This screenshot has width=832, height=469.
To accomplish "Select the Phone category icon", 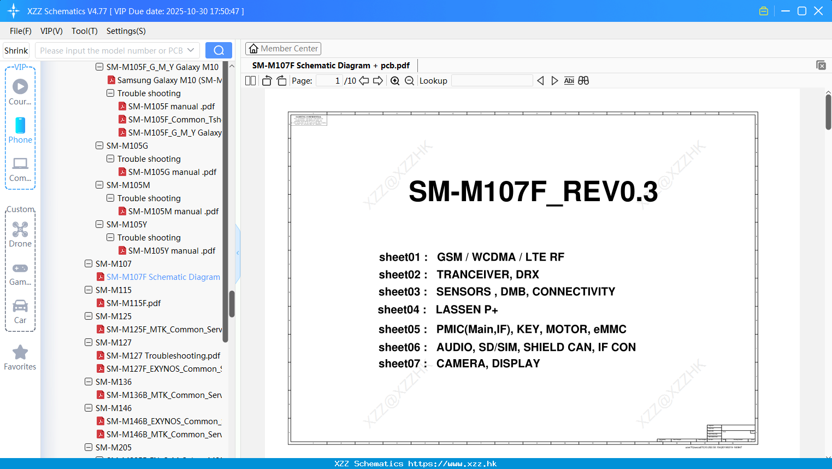I will pos(20,130).
